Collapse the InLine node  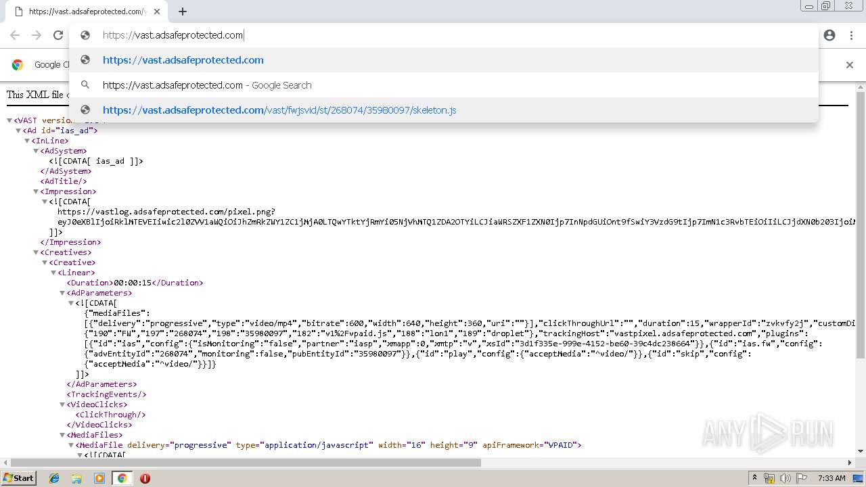click(27, 141)
